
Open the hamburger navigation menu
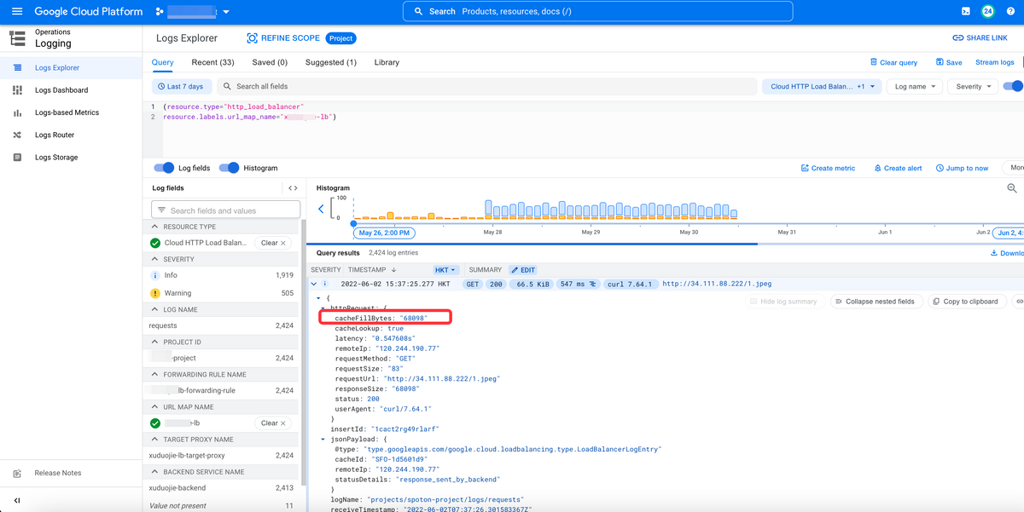click(x=17, y=12)
